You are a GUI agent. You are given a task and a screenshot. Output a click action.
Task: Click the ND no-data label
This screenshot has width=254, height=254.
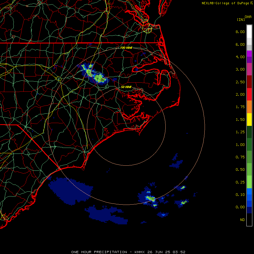pos(242,220)
